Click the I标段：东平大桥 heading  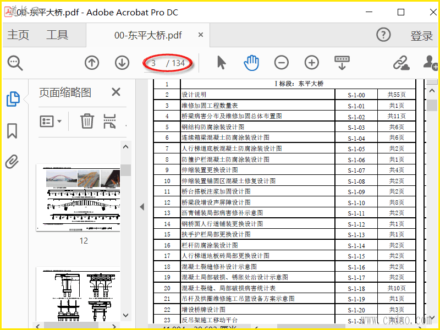click(299, 84)
